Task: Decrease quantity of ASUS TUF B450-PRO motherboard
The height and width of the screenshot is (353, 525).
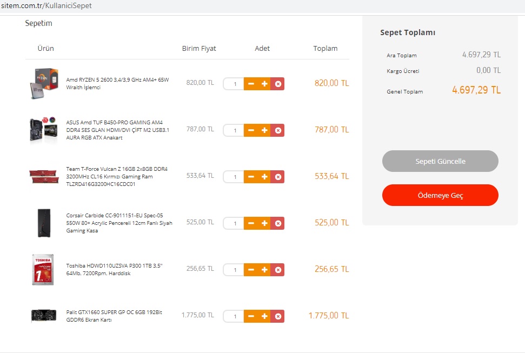Action: [x=251, y=130]
